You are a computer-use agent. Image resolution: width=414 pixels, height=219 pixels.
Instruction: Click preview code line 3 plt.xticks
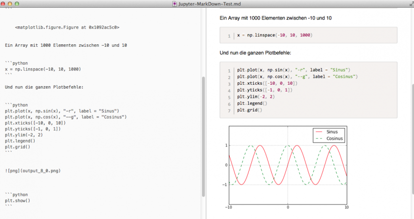(267, 83)
